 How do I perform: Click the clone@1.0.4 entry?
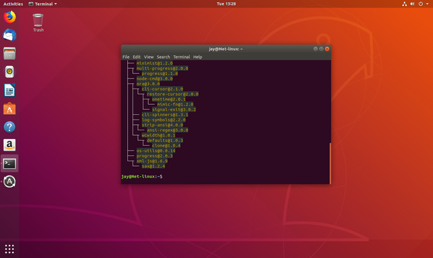point(166,145)
